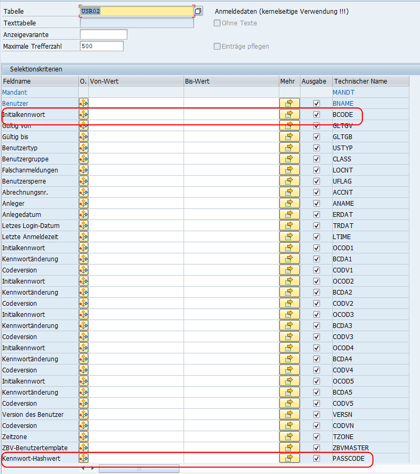Click selection option icon for Benutzer row
The image size is (420, 474).
coord(84,103)
